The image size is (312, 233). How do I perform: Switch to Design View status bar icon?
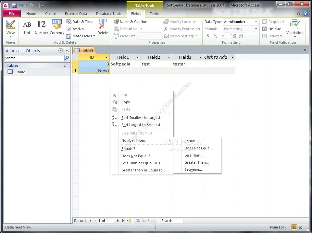(301, 227)
